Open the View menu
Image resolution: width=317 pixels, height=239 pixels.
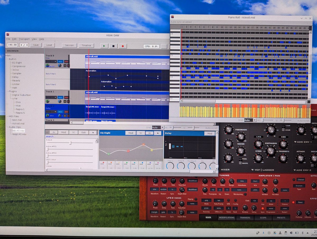tap(34, 39)
